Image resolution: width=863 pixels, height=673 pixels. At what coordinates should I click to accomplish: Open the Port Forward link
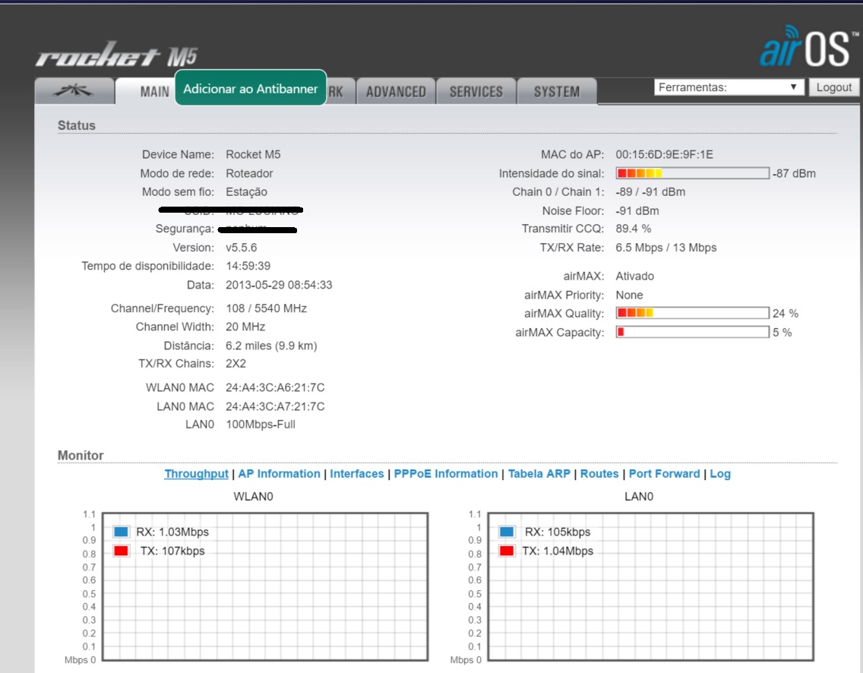664,474
